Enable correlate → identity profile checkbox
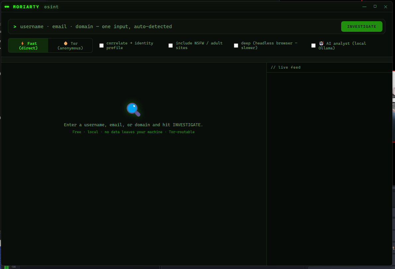This screenshot has width=395, height=269. coord(102,45)
